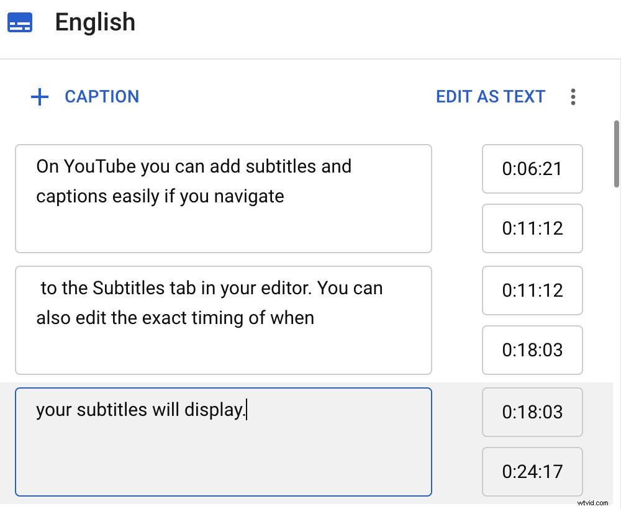Select the 0:11:12 end time of first caption
This screenshot has height=509, width=621.
(x=532, y=228)
